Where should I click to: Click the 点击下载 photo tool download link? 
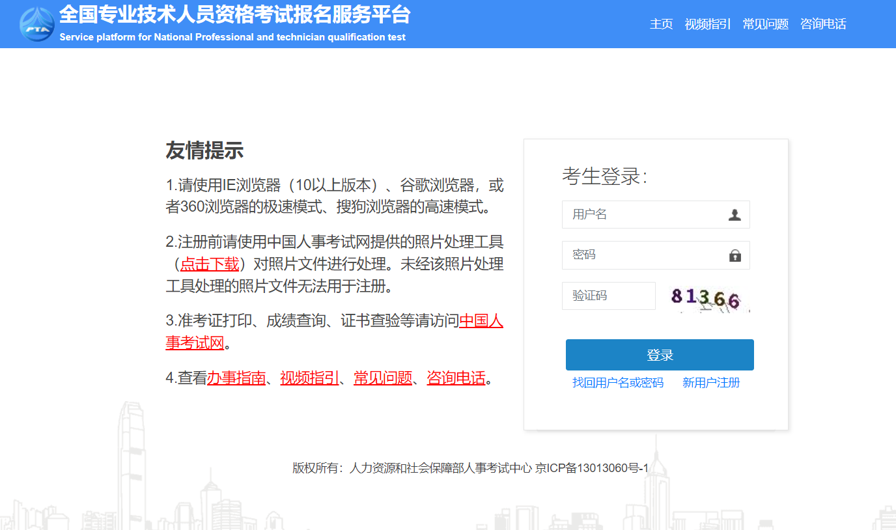[x=210, y=264]
